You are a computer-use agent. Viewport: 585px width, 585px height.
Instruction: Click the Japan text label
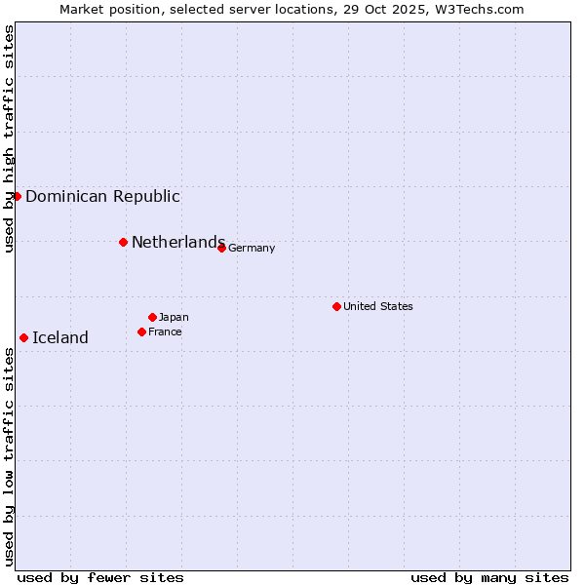click(x=174, y=317)
